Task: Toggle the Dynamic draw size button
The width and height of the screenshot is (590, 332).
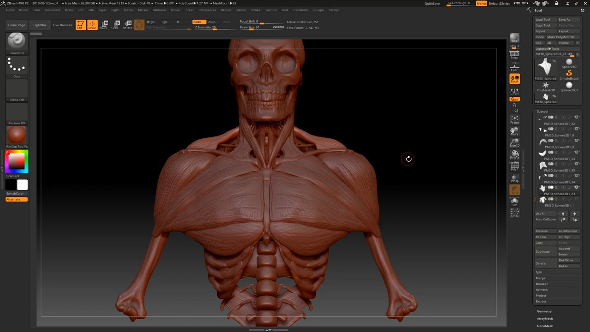Action: (278, 27)
